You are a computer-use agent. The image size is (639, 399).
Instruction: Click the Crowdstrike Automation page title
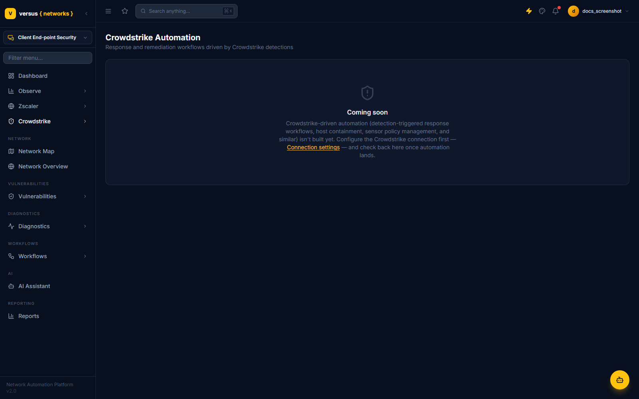click(153, 38)
